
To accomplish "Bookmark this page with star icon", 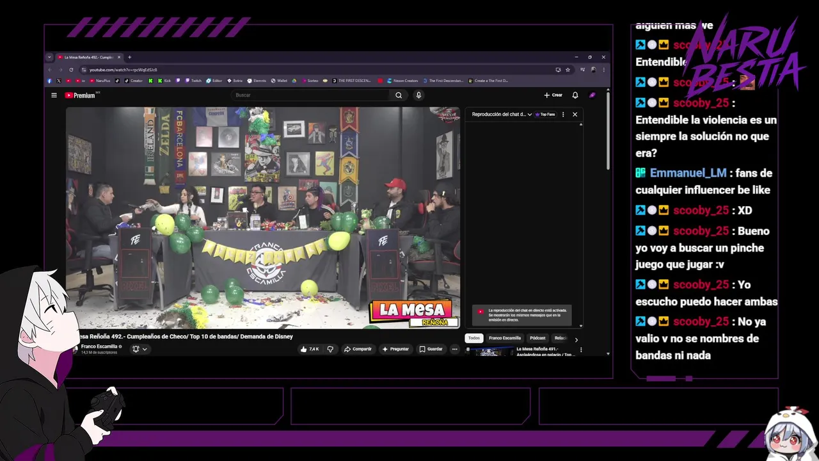I will 568,70.
